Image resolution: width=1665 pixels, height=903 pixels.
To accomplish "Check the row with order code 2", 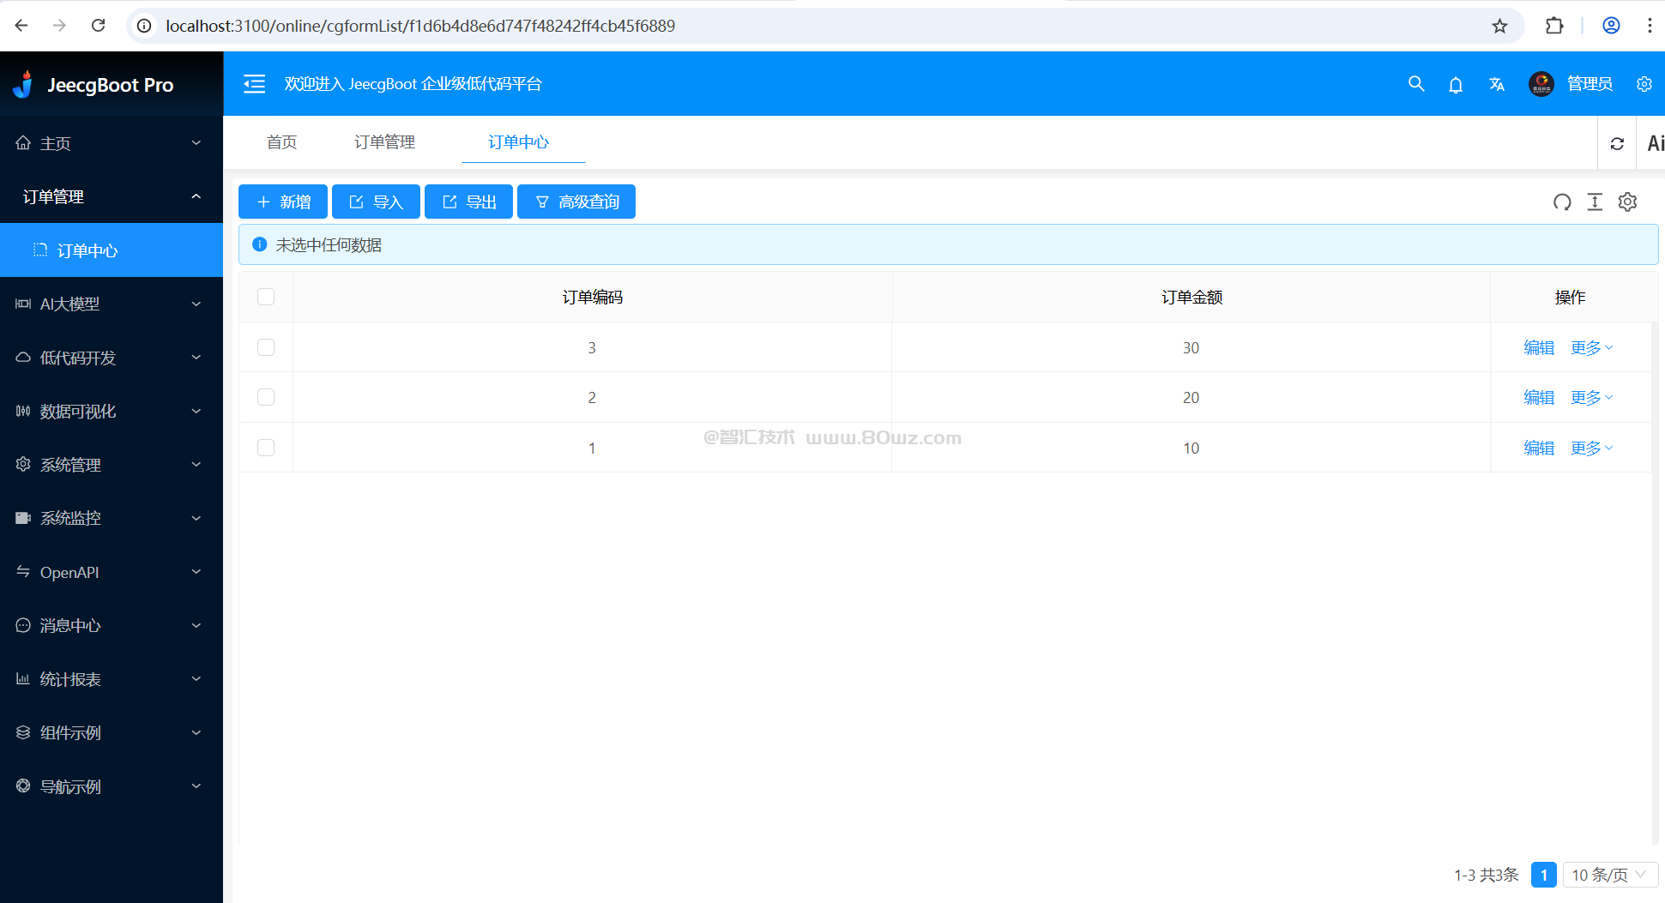I will (x=266, y=397).
